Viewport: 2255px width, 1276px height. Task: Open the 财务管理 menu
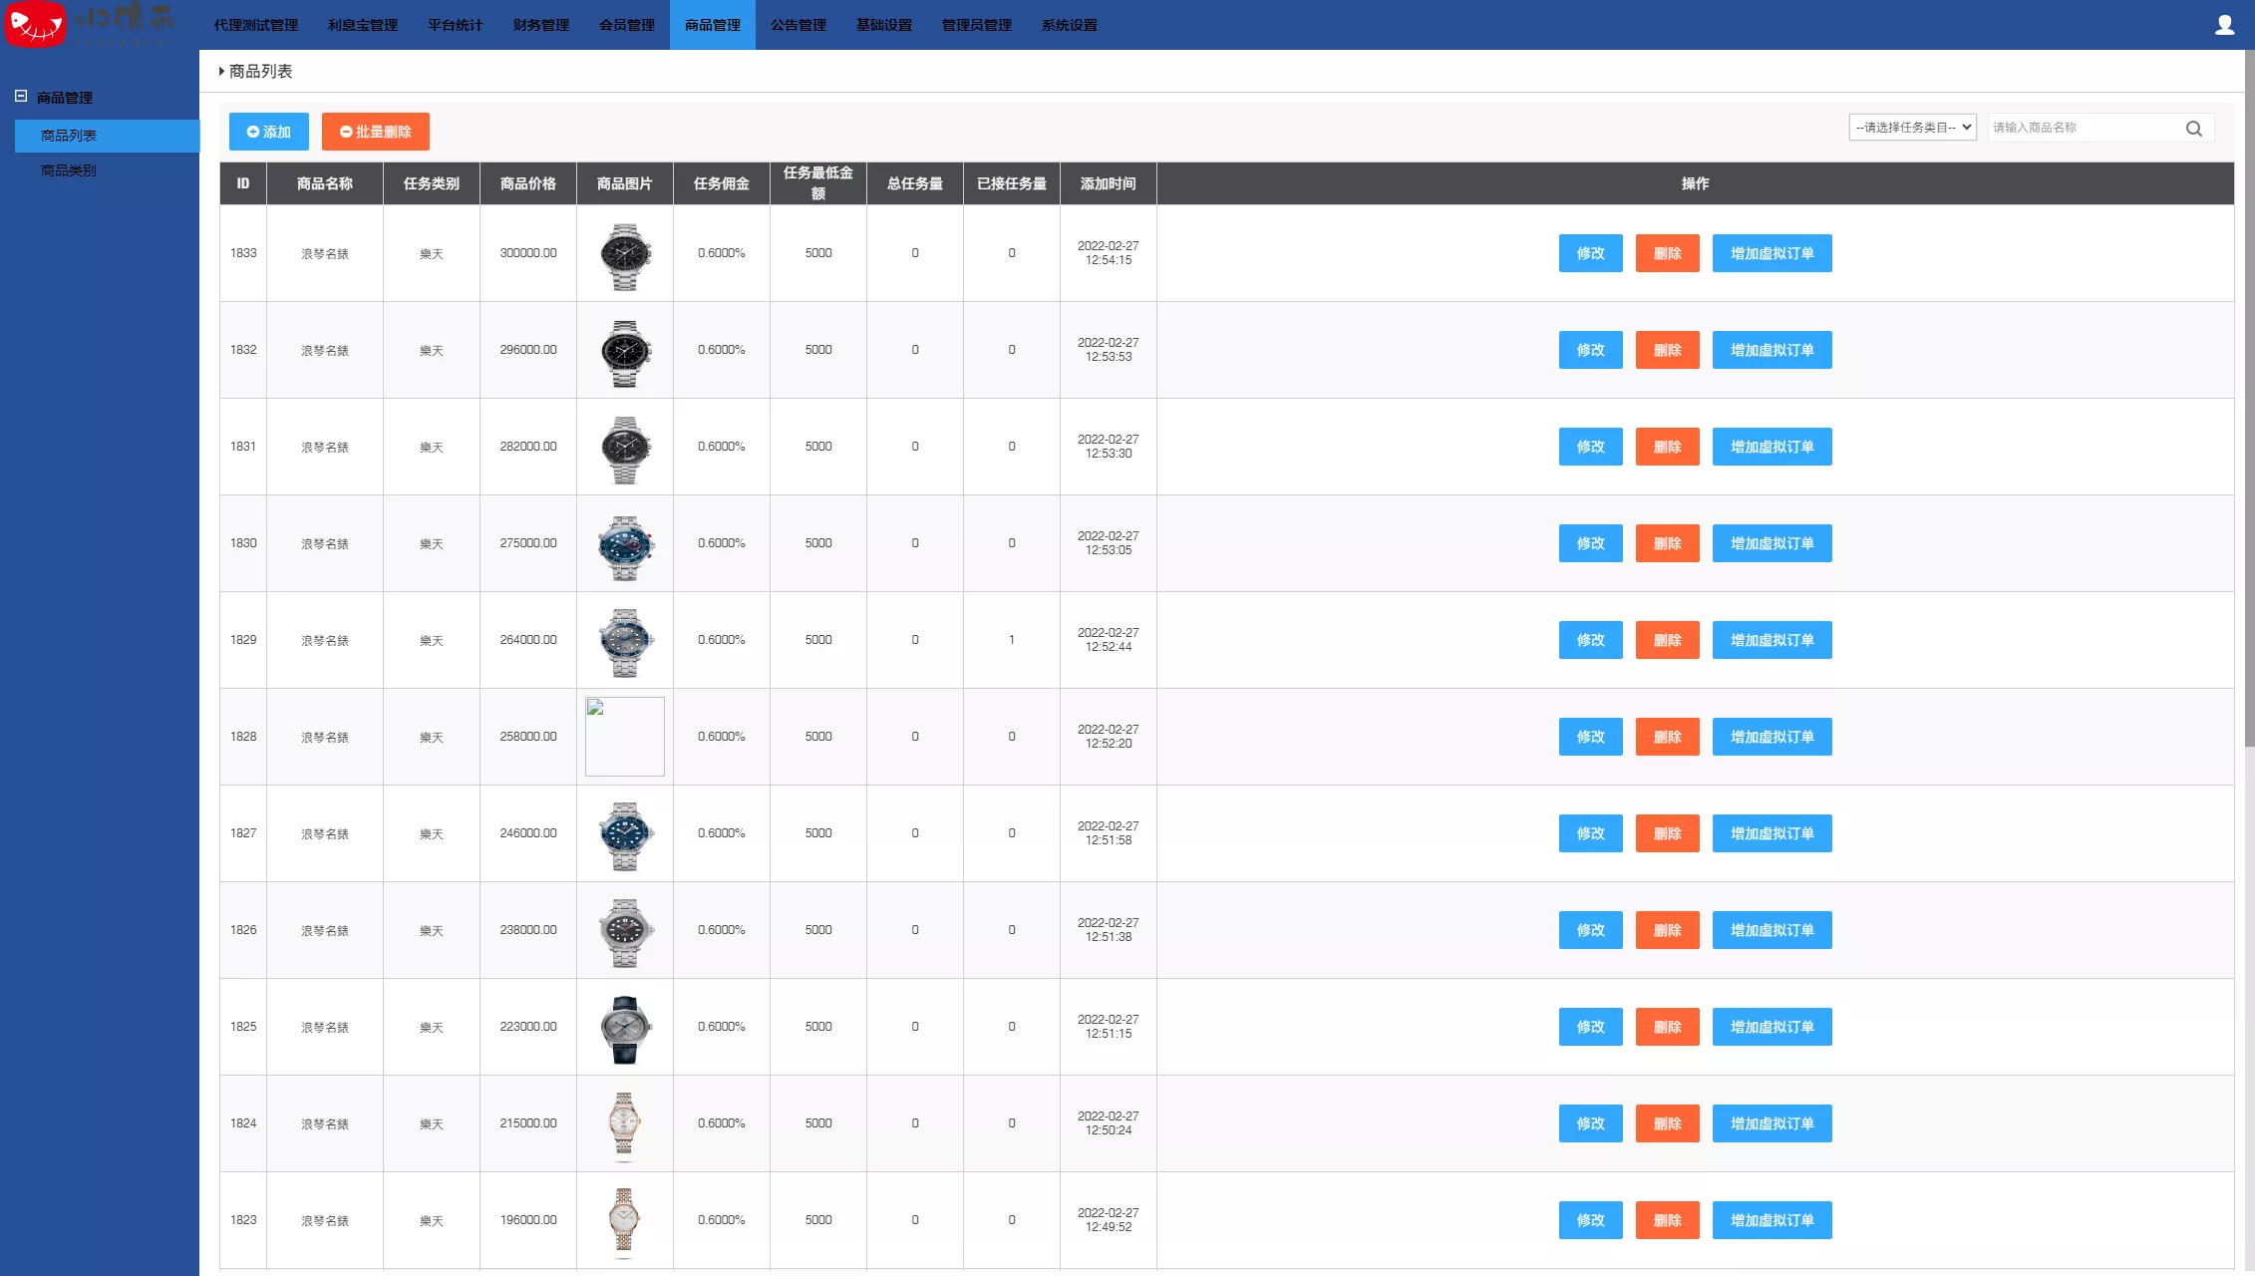tap(540, 25)
